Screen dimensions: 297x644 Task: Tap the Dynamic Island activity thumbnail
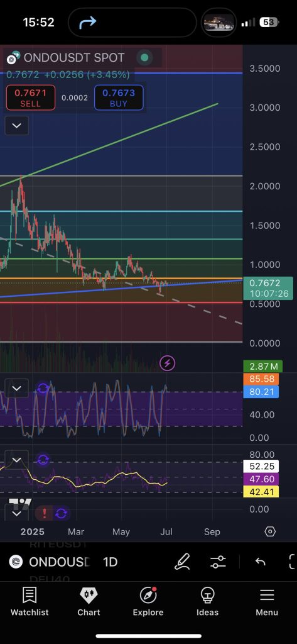219,22
